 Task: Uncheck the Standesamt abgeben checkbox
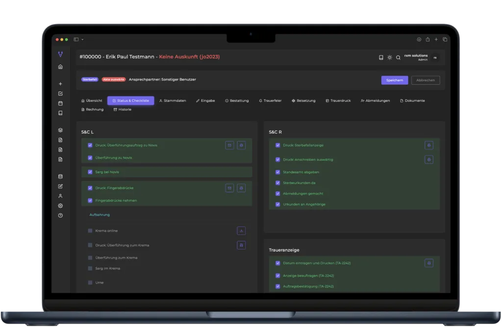(x=278, y=172)
